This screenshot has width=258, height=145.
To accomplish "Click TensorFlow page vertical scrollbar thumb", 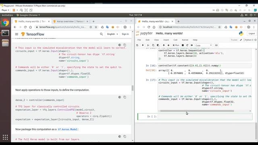I will pos(133,88).
